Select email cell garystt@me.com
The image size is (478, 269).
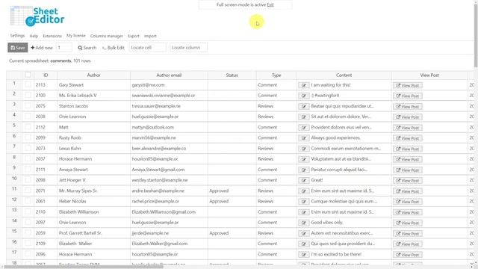click(169, 85)
